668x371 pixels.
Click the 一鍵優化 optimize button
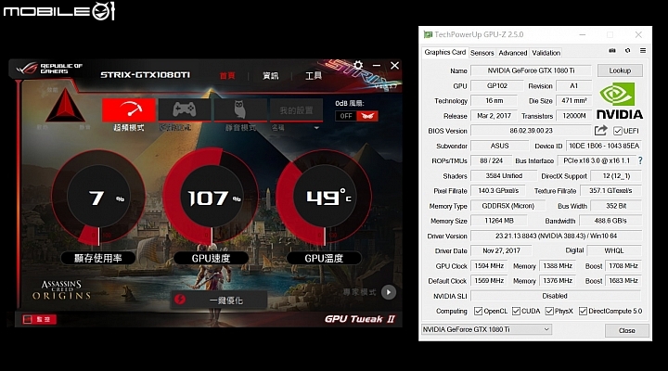pyautogui.click(x=219, y=300)
